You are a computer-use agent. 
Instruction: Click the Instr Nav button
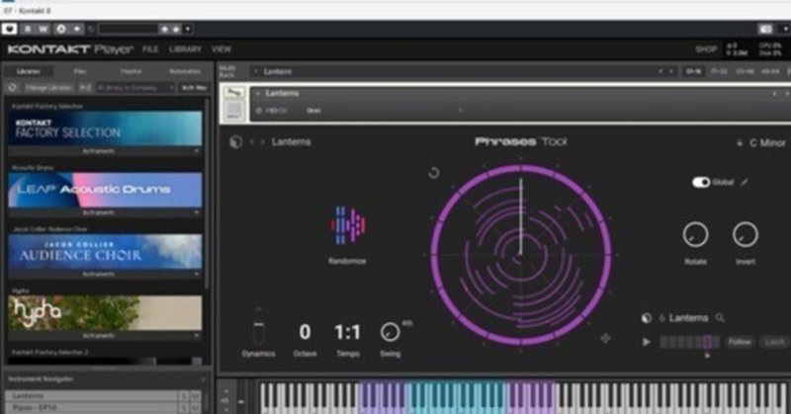pos(194,88)
